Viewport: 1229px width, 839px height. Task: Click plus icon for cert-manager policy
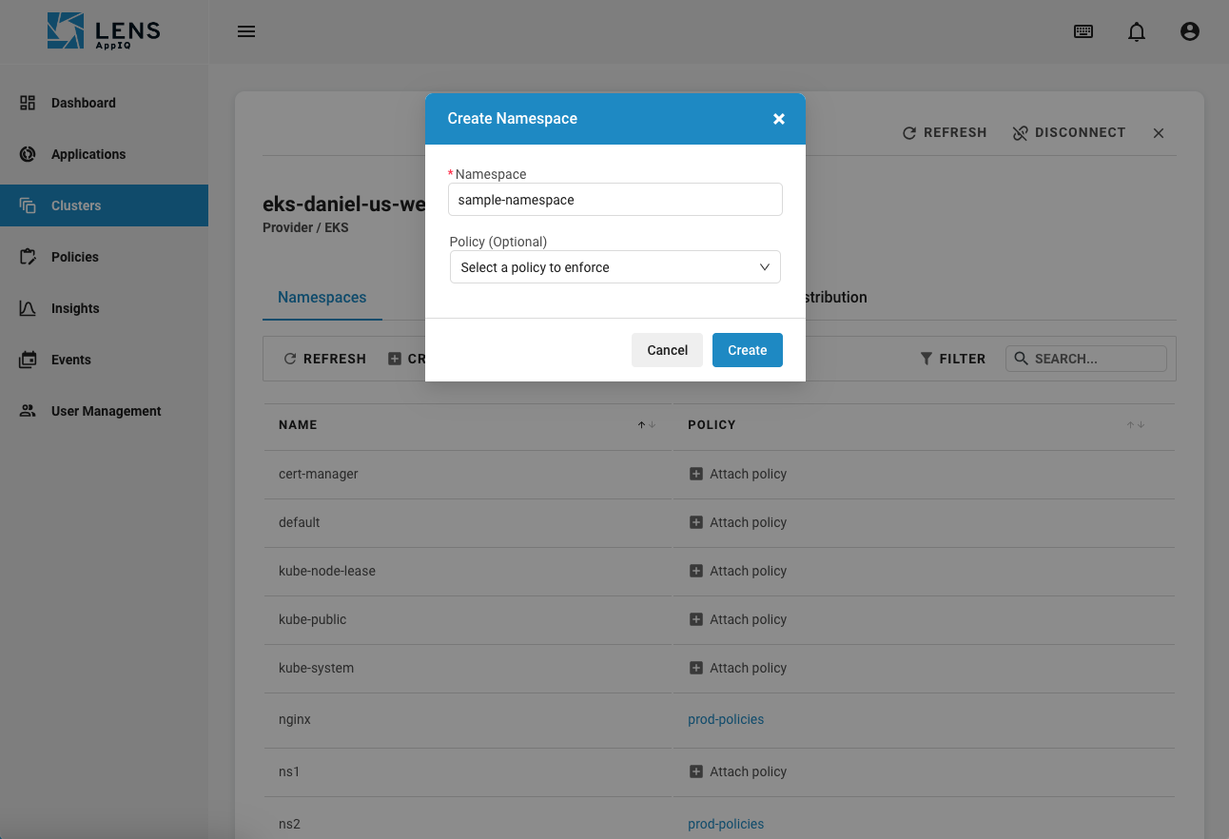pyautogui.click(x=695, y=474)
